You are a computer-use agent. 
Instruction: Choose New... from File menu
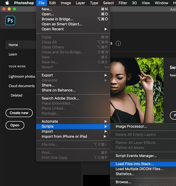pos(73,9)
